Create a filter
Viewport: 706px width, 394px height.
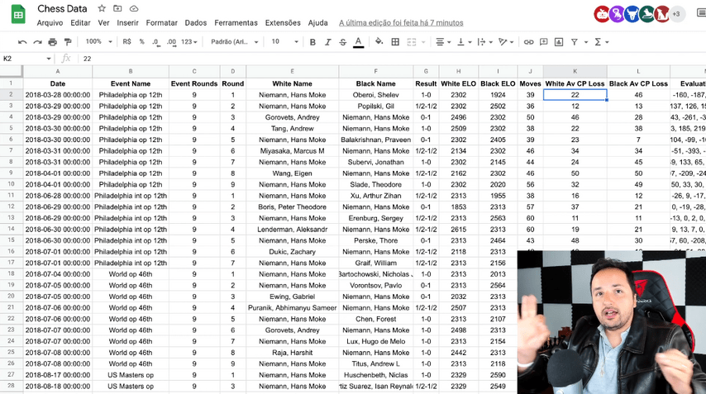574,42
